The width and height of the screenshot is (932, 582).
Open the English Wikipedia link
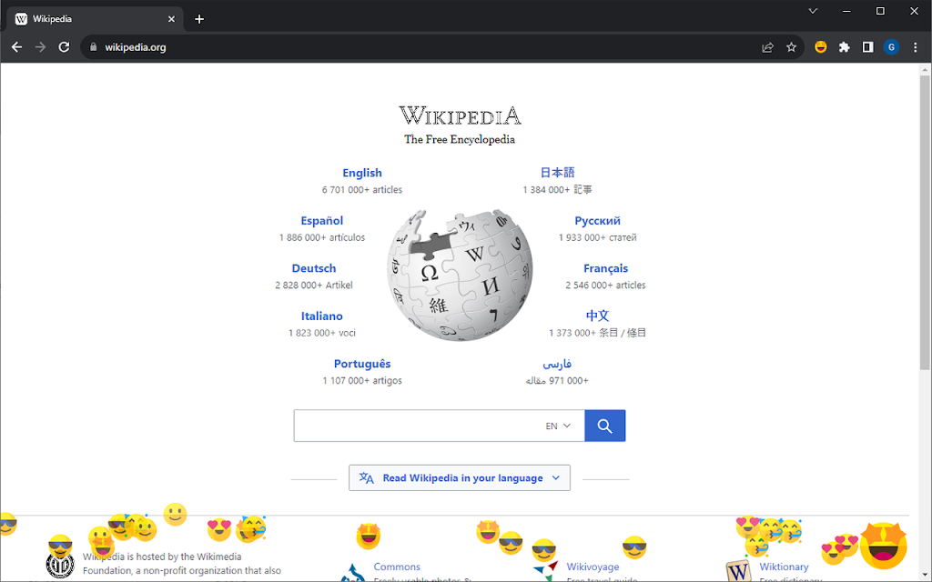pyautogui.click(x=362, y=173)
